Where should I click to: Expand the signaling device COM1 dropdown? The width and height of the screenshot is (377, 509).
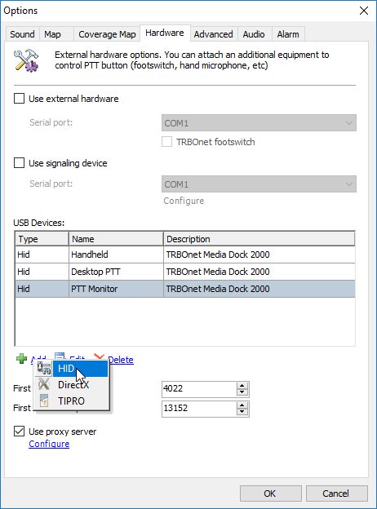tap(259, 184)
